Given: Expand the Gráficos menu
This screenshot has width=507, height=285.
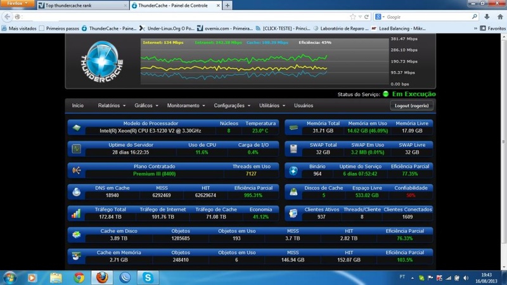Looking at the screenshot, I should tap(146, 106).
